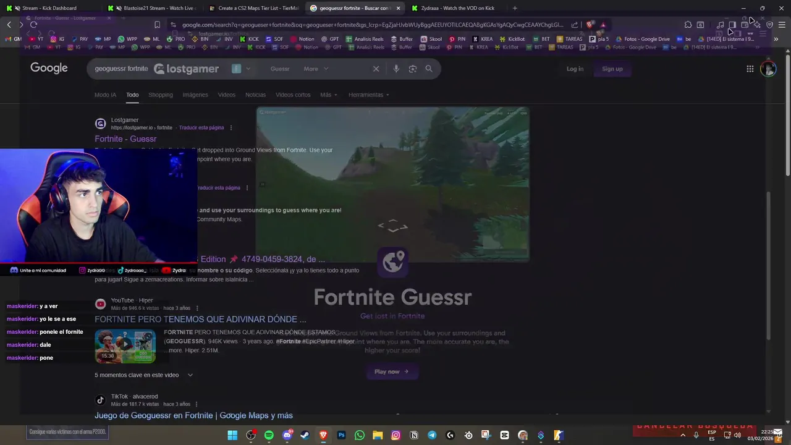Image resolution: width=791 pixels, height=445 pixels.
Task: Switch to Blastoise21 Stream tab
Action: tap(151, 8)
